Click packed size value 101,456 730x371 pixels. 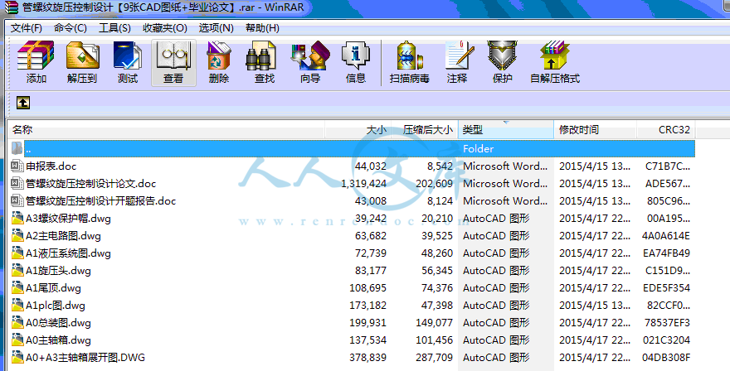[435, 340]
